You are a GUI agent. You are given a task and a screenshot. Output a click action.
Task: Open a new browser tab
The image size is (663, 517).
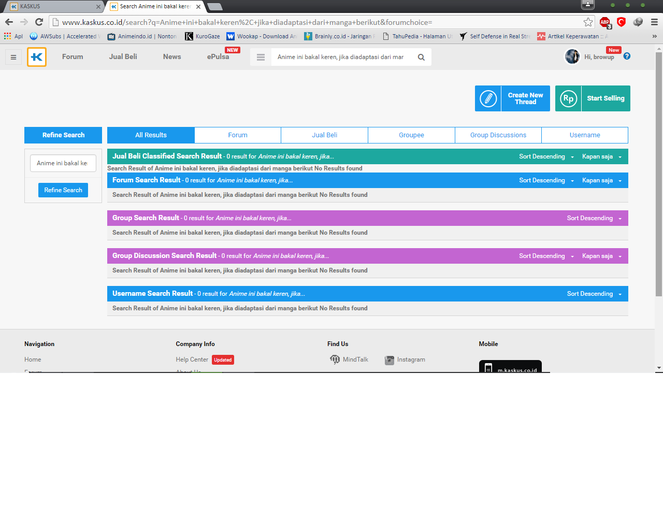214,7
